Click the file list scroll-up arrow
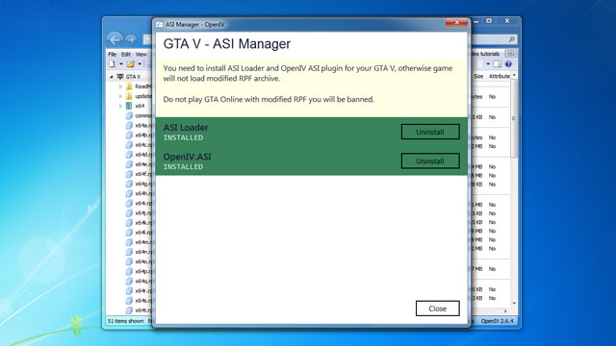616x346 pixels. (514, 76)
